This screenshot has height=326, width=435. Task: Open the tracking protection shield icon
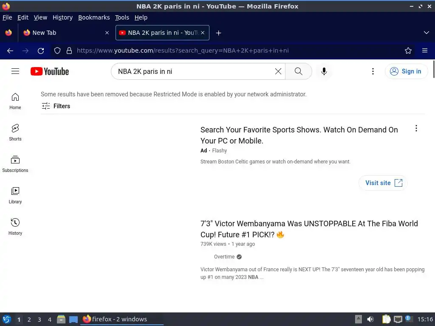point(57,51)
